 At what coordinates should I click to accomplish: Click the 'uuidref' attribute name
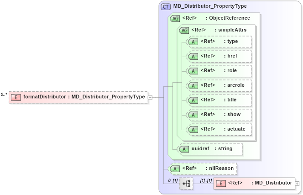200,148
